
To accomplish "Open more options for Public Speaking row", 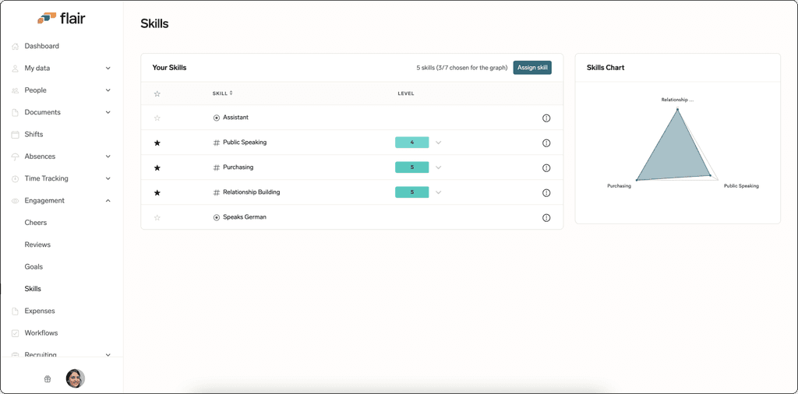I will point(546,142).
